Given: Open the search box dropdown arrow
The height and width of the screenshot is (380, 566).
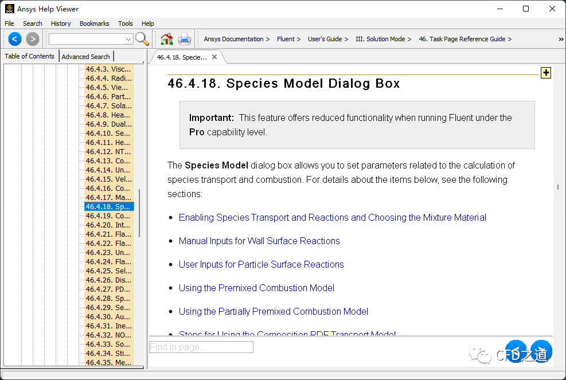Looking at the screenshot, I should coord(128,39).
